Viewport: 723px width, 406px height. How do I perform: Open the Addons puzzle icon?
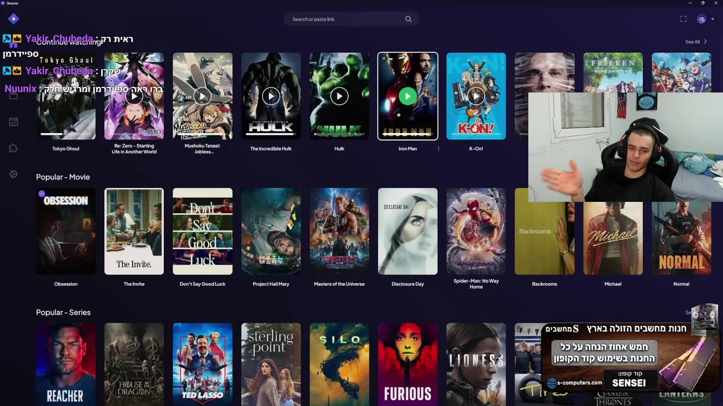[14, 148]
